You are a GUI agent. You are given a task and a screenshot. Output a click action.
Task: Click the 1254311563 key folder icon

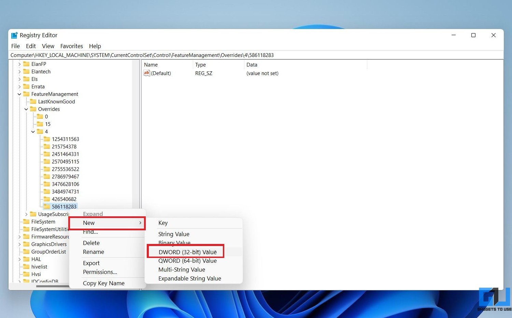pyautogui.click(x=47, y=139)
